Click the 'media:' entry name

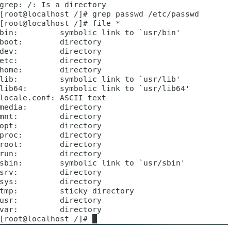(x=13, y=107)
